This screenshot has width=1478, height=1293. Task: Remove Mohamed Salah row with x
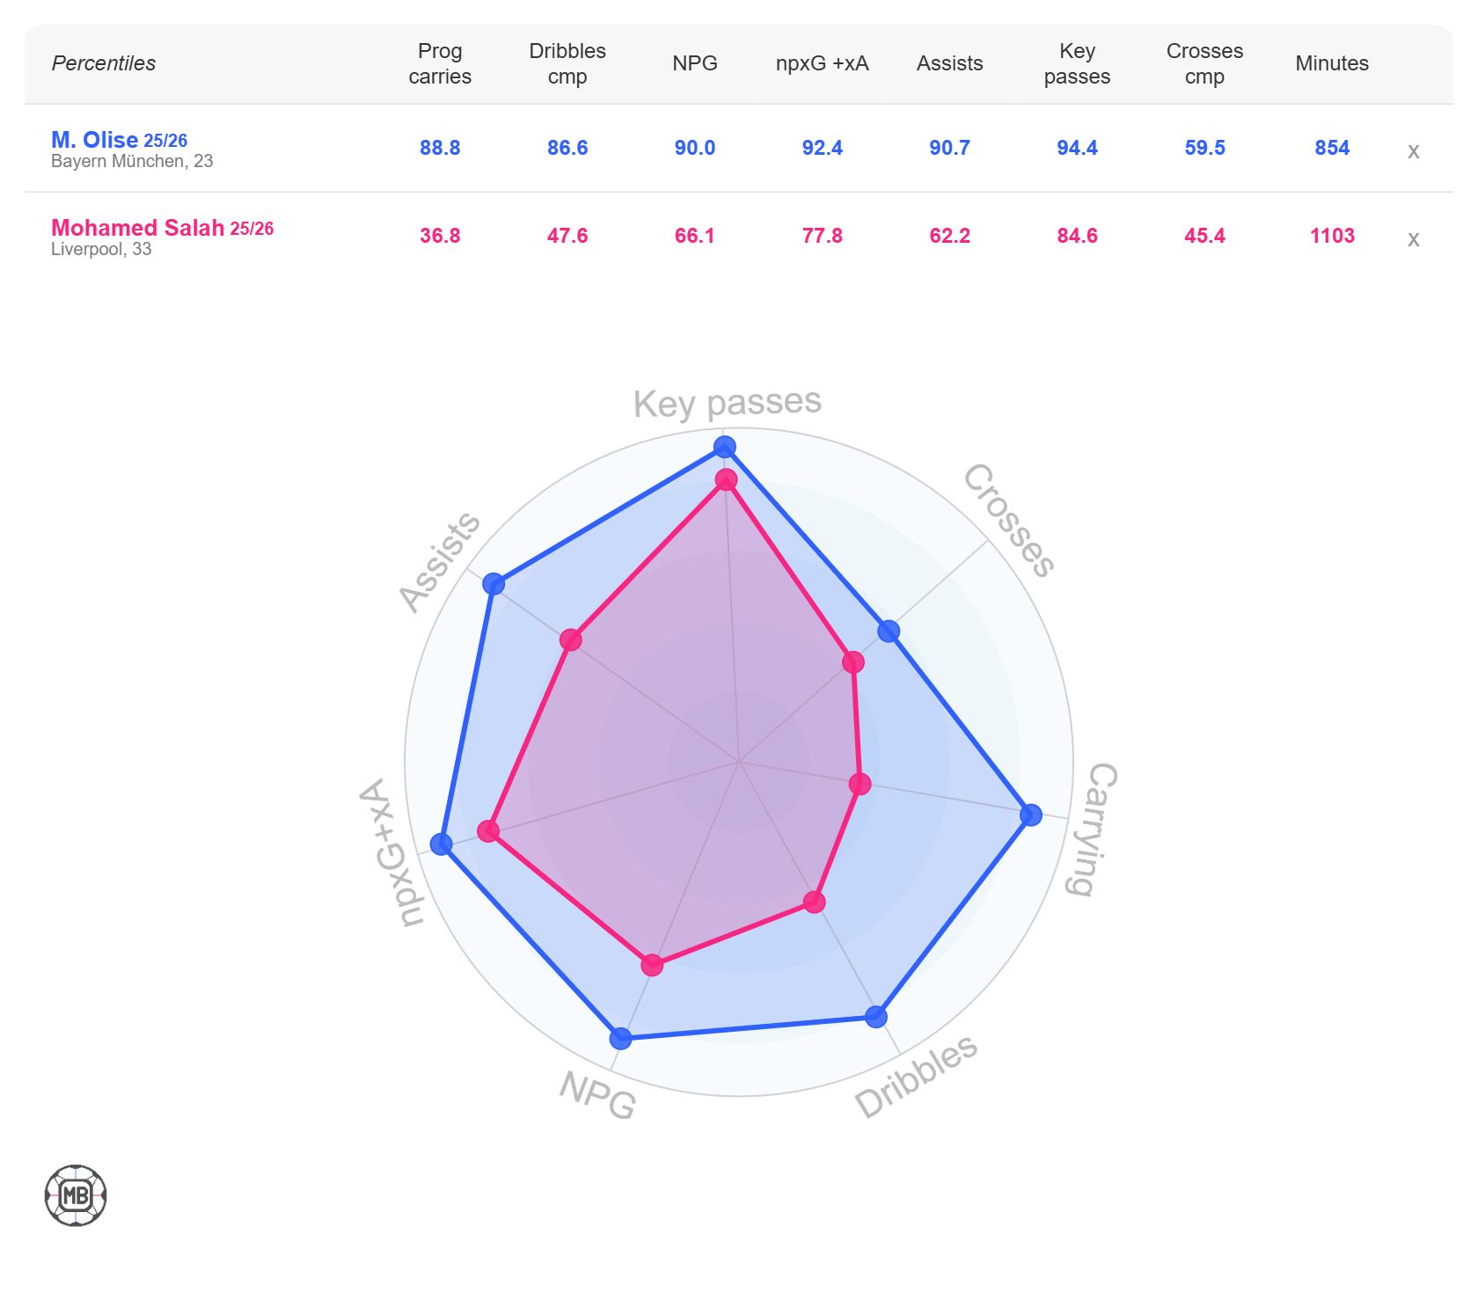(1413, 239)
